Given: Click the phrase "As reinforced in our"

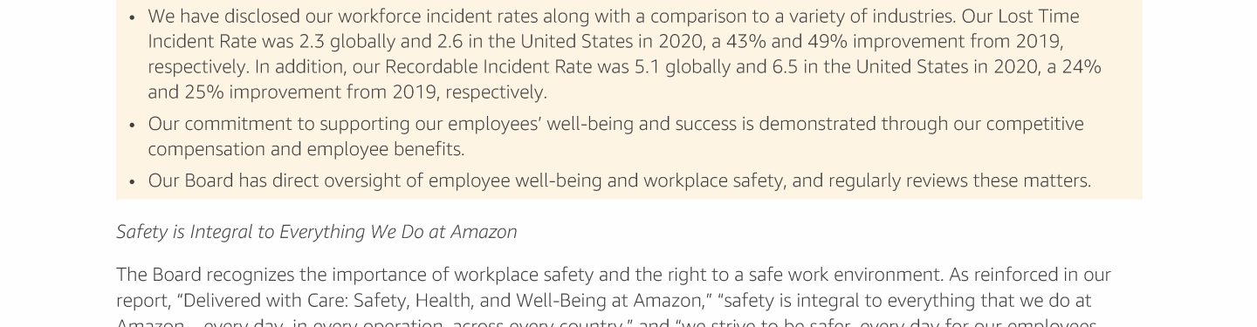Looking at the screenshot, I should (1030, 276).
